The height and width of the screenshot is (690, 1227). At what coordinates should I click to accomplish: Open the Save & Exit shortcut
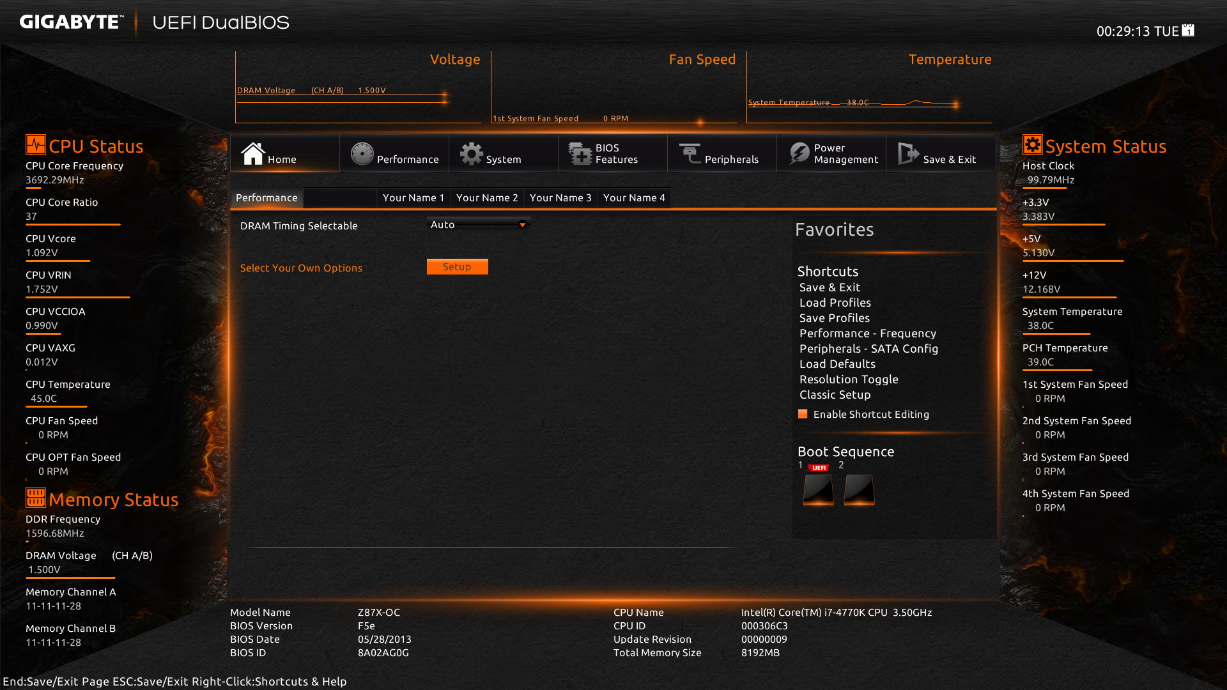pos(830,287)
